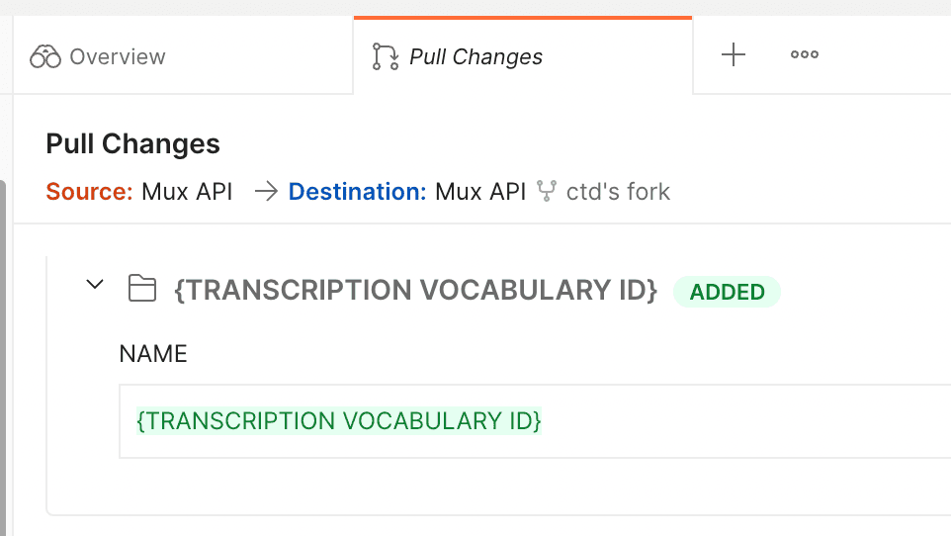This screenshot has width=951, height=536.
Task: Click the destination Mux API name
Action: (480, 191)
